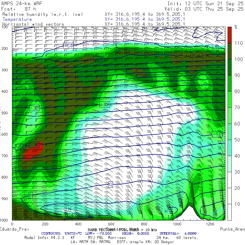Select the blue "Temperature" label
Screen dimensions: 245x245
pyautogui.click(x=17, y=19)
